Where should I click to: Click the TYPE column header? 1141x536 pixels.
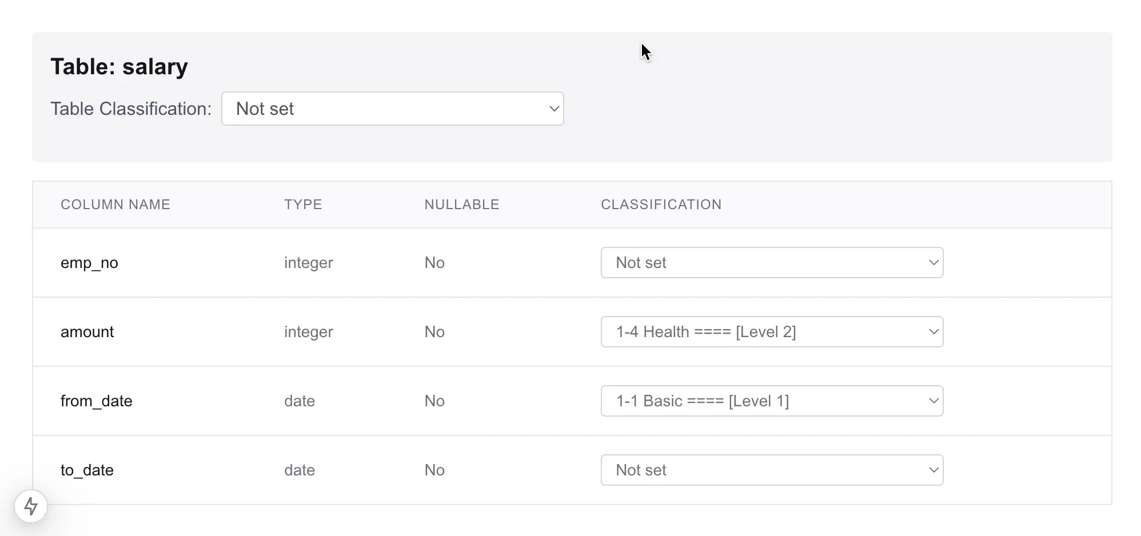[303, 205]
